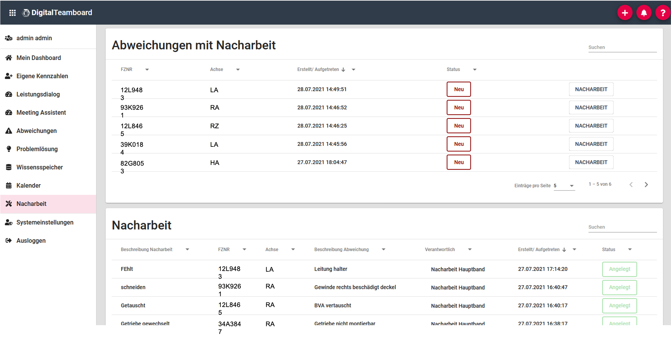
Task: Click sort arrow next to Erstellt/ Aufgetreten in top table
Action: (x=343, y=70)
